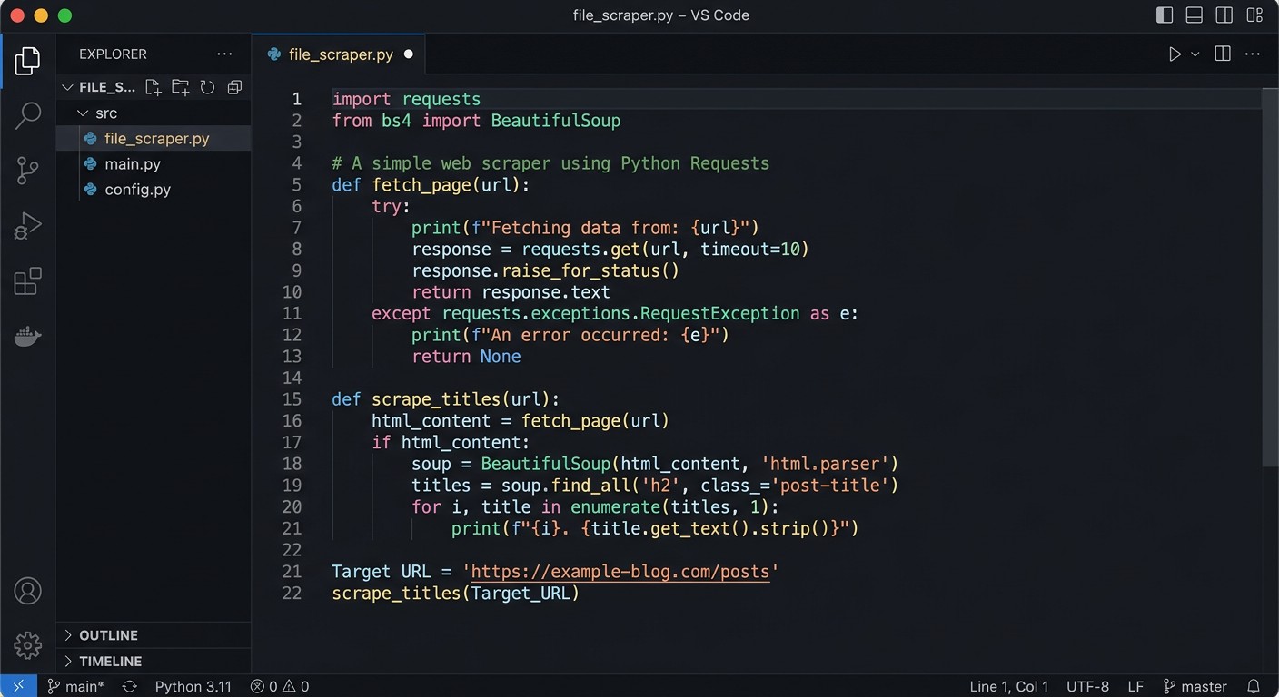1279x697 pixels.
Task: Open the Extensions view
Action: click(27, 281)
